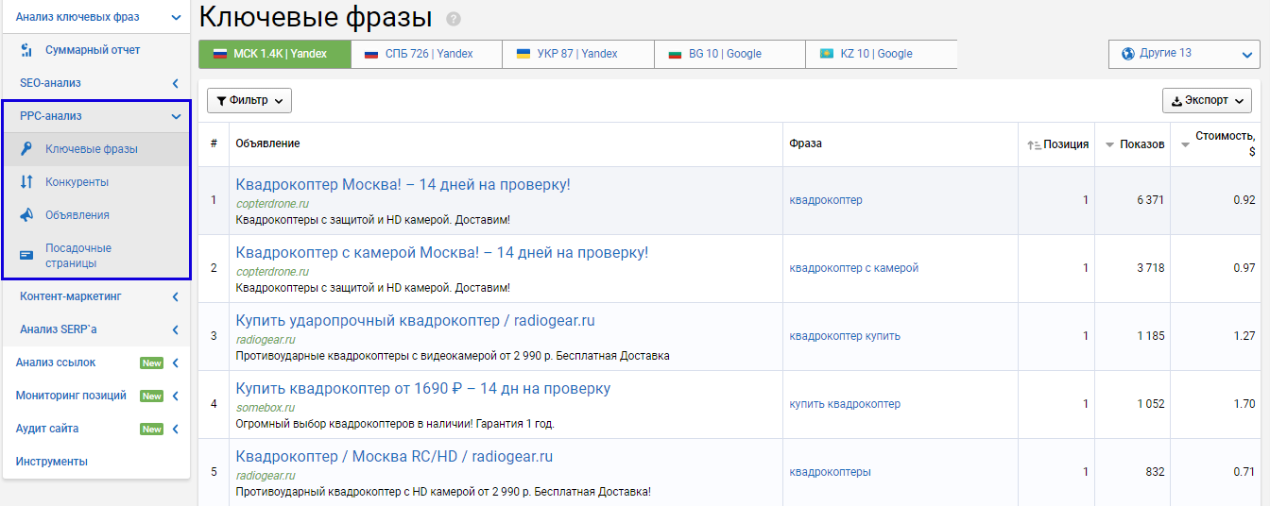This screenshot has width=1270, height=506.
Task: Click the download icon in Экспорт button
Action: coord(1176,100)
